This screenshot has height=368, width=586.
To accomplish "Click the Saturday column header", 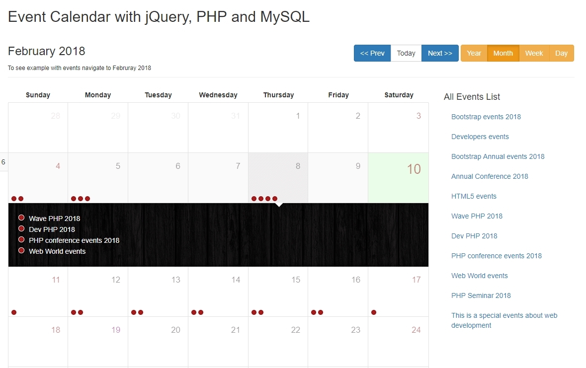I will pos(399,95).
